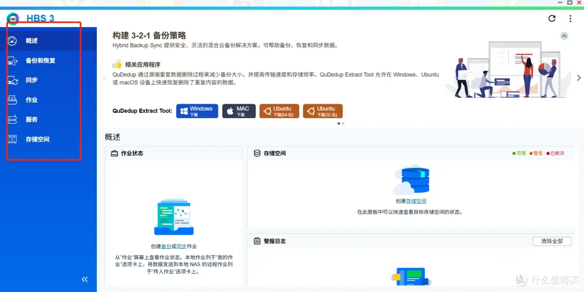Viewport: 584px width, 292px height.
Task: Click 清除全部 in 警报日志
Action: tap(552, 241)
